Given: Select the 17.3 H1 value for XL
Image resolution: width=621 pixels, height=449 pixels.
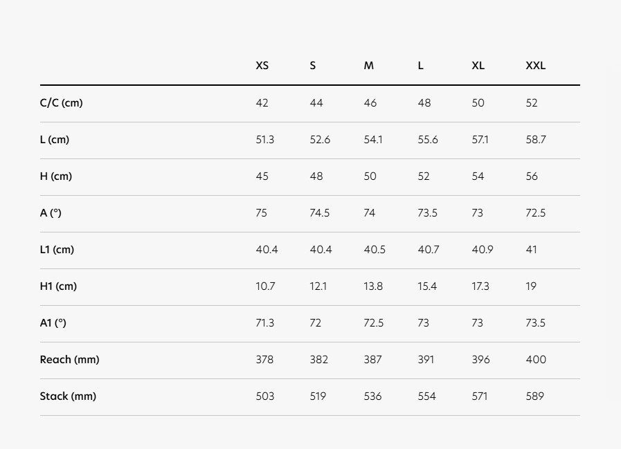Looking at the screenshot, I should click(x=480, y=286).
